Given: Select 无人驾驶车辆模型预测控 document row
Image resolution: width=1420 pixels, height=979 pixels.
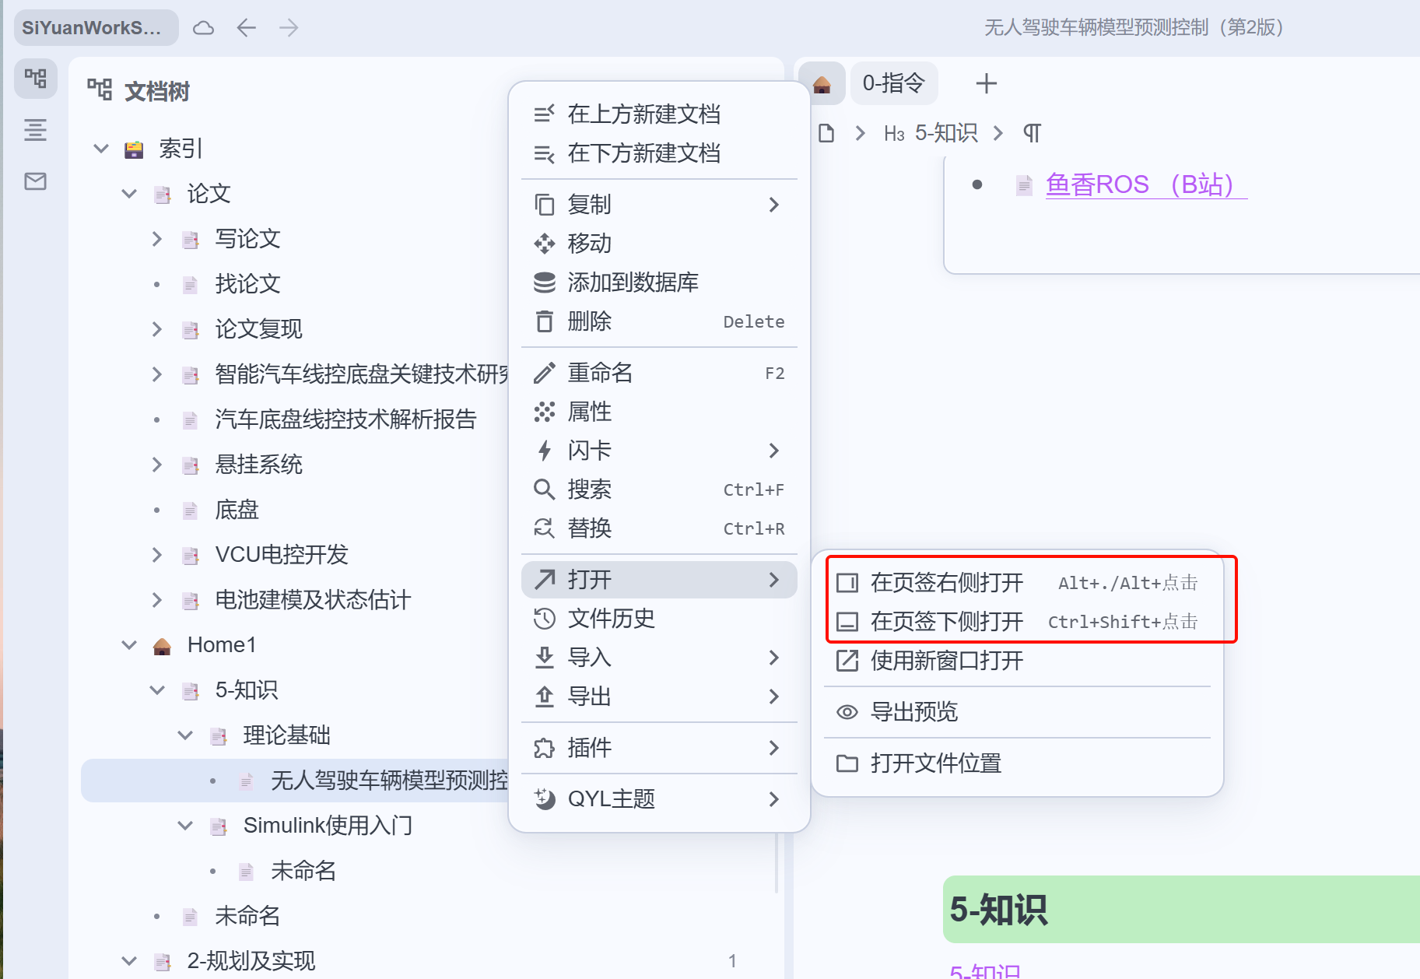Looking at the screenshot, I should pyautogui.click(x=296, y=781).
